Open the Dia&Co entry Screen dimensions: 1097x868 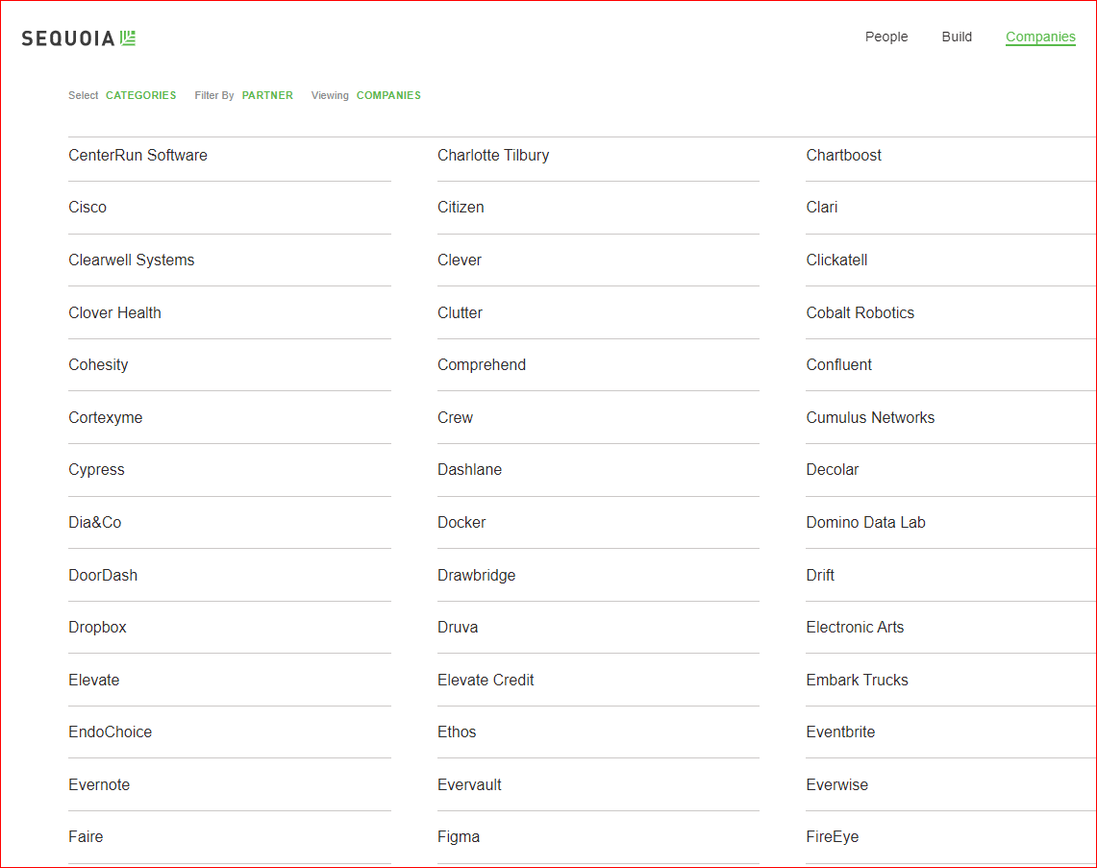[95, 523]
